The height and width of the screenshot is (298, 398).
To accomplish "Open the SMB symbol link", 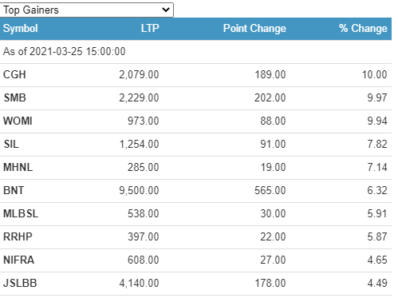I will click(14, 97).
